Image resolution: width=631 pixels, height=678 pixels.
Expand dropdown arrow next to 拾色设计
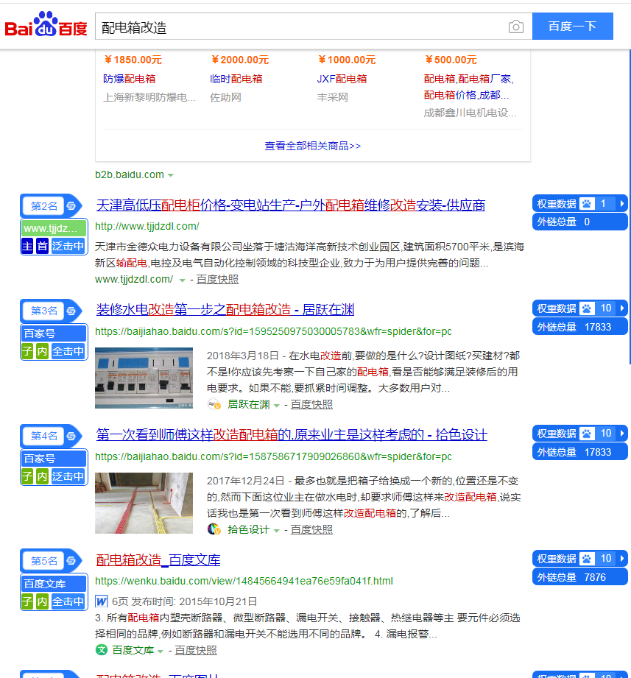[276, 530]
